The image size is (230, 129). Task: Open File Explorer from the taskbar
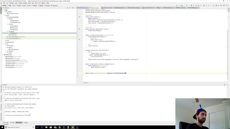coord(46,127)
